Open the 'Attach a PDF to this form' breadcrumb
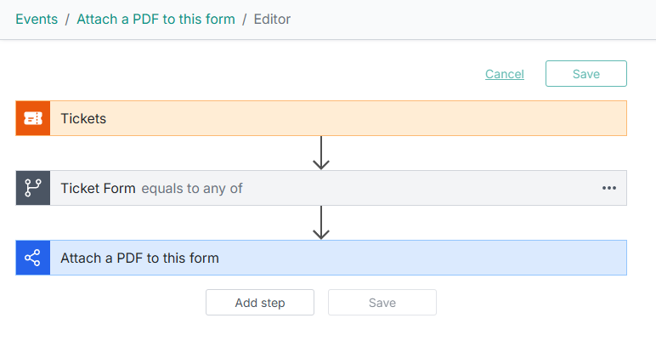656x358 pixels. [x=156, y=19]
